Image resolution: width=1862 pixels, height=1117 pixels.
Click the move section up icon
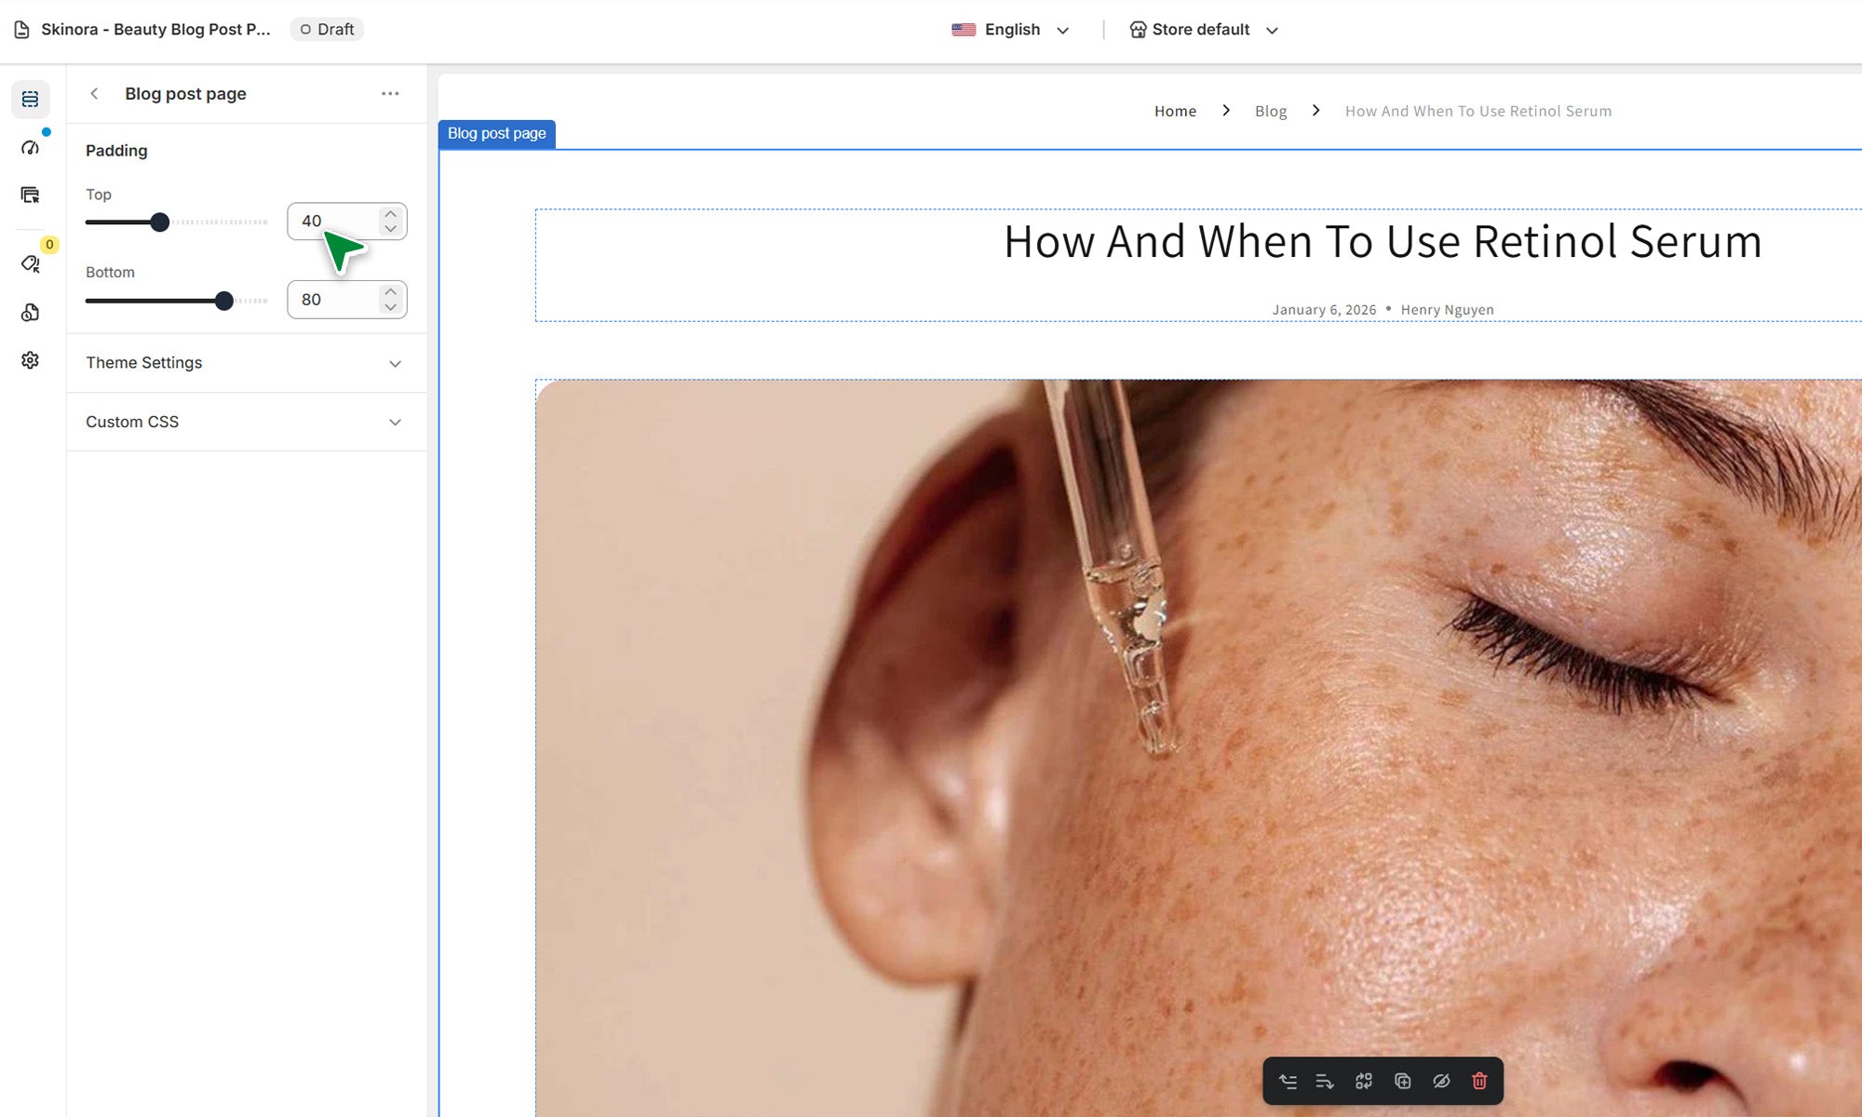(1288, 1081)
